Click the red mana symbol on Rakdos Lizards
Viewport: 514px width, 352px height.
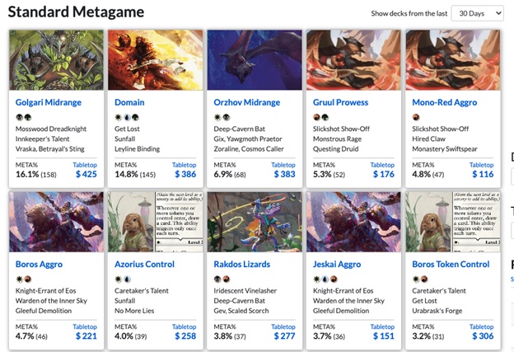point(223,279)
